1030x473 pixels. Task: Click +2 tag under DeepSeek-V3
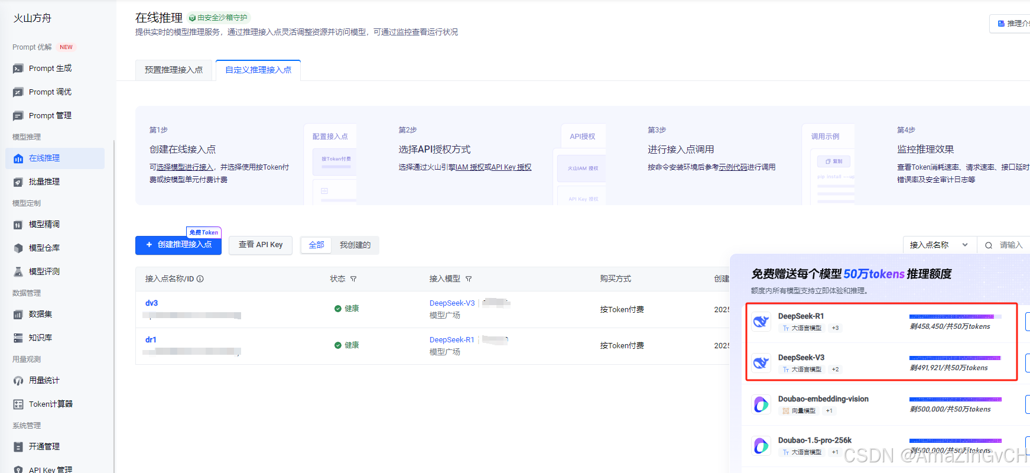point(835,370)
